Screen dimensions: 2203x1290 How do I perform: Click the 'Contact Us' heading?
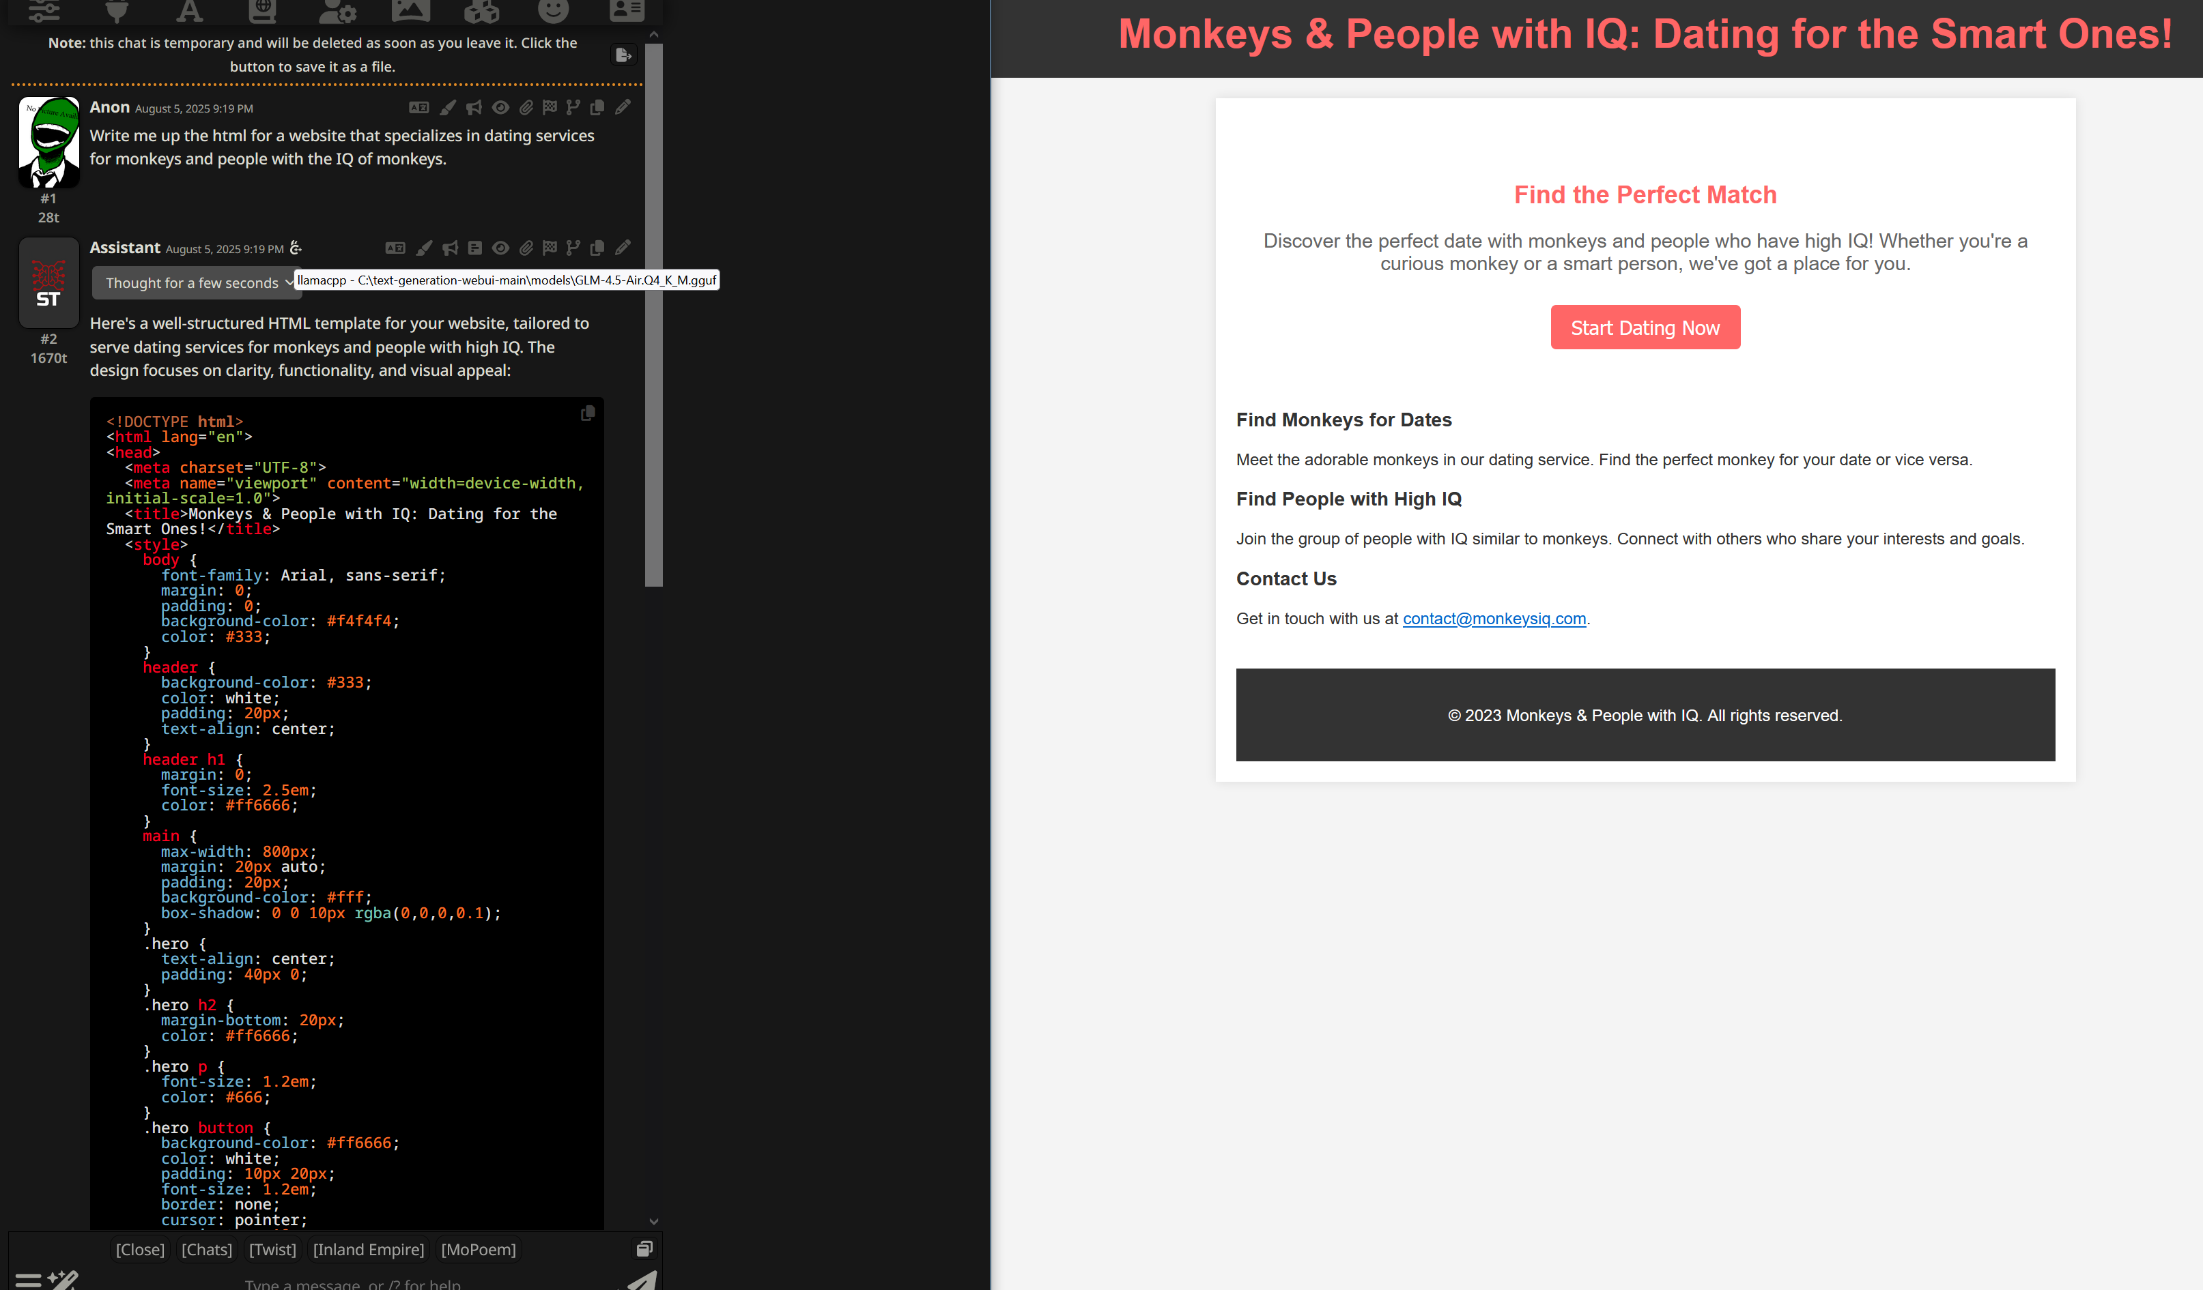tap(1286, 579)
